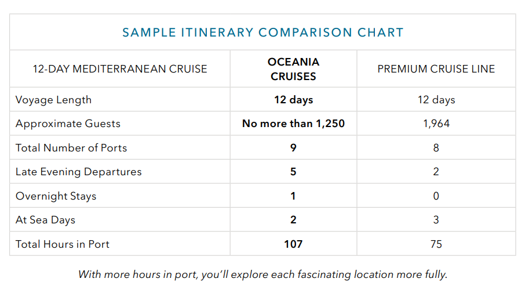Click the 107 hours value for Oceania
This screenshot has height=293, width=525.
293,244
